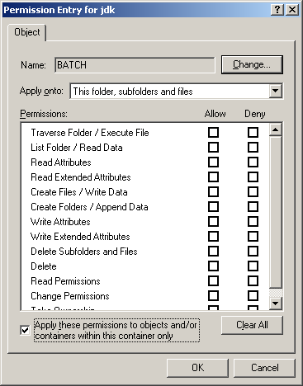Click the permissions list scroll down arrow
Viewport: 303px width, 386px height.
276,304
